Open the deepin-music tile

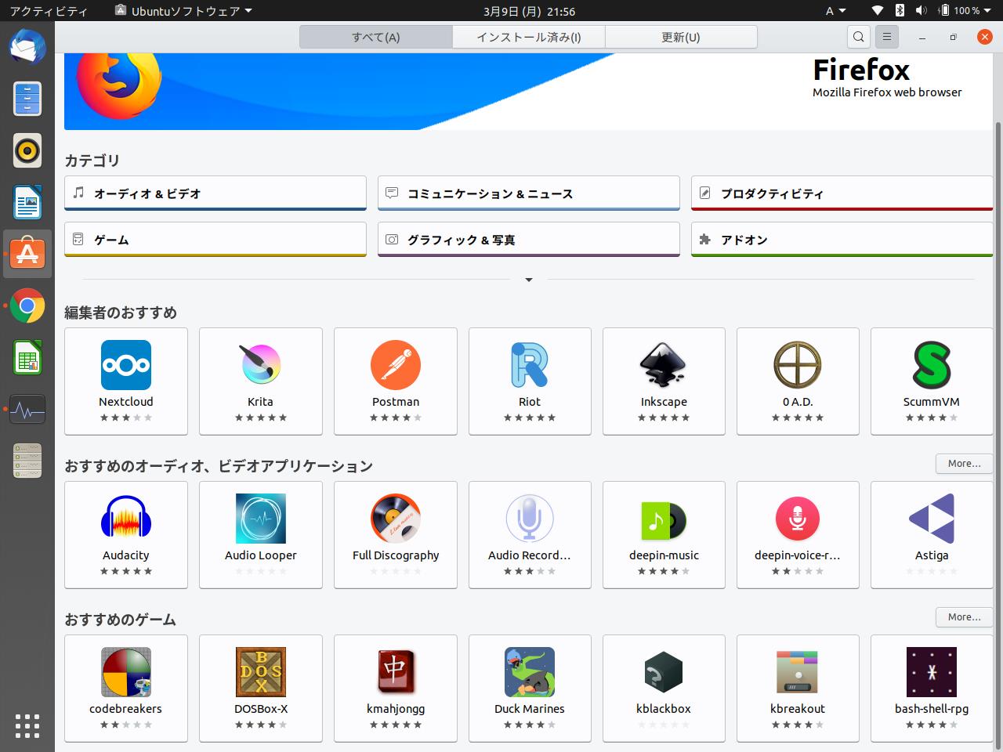(664, 535)
